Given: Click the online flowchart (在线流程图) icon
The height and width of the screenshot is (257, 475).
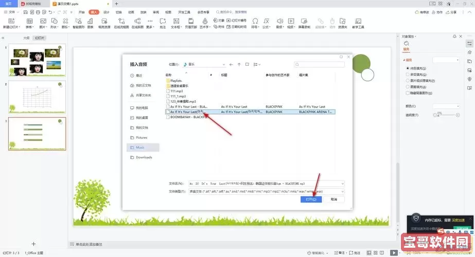Looking at the screenshot, I should click(x=121, y=21).
